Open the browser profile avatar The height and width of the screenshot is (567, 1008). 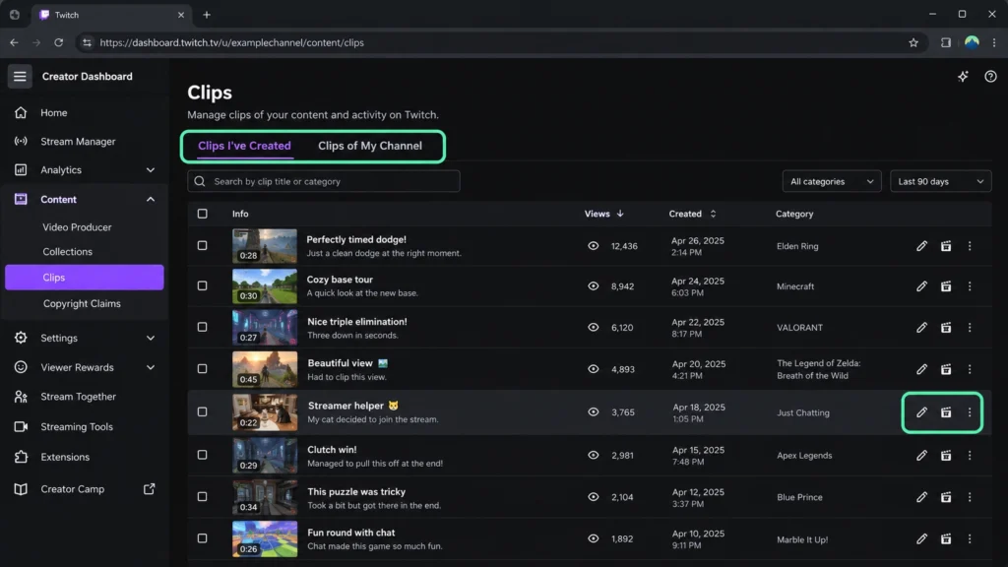point(972,42)
